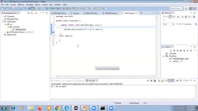Switch to the RenaultCar.java editor tab

tap(58, 13)
